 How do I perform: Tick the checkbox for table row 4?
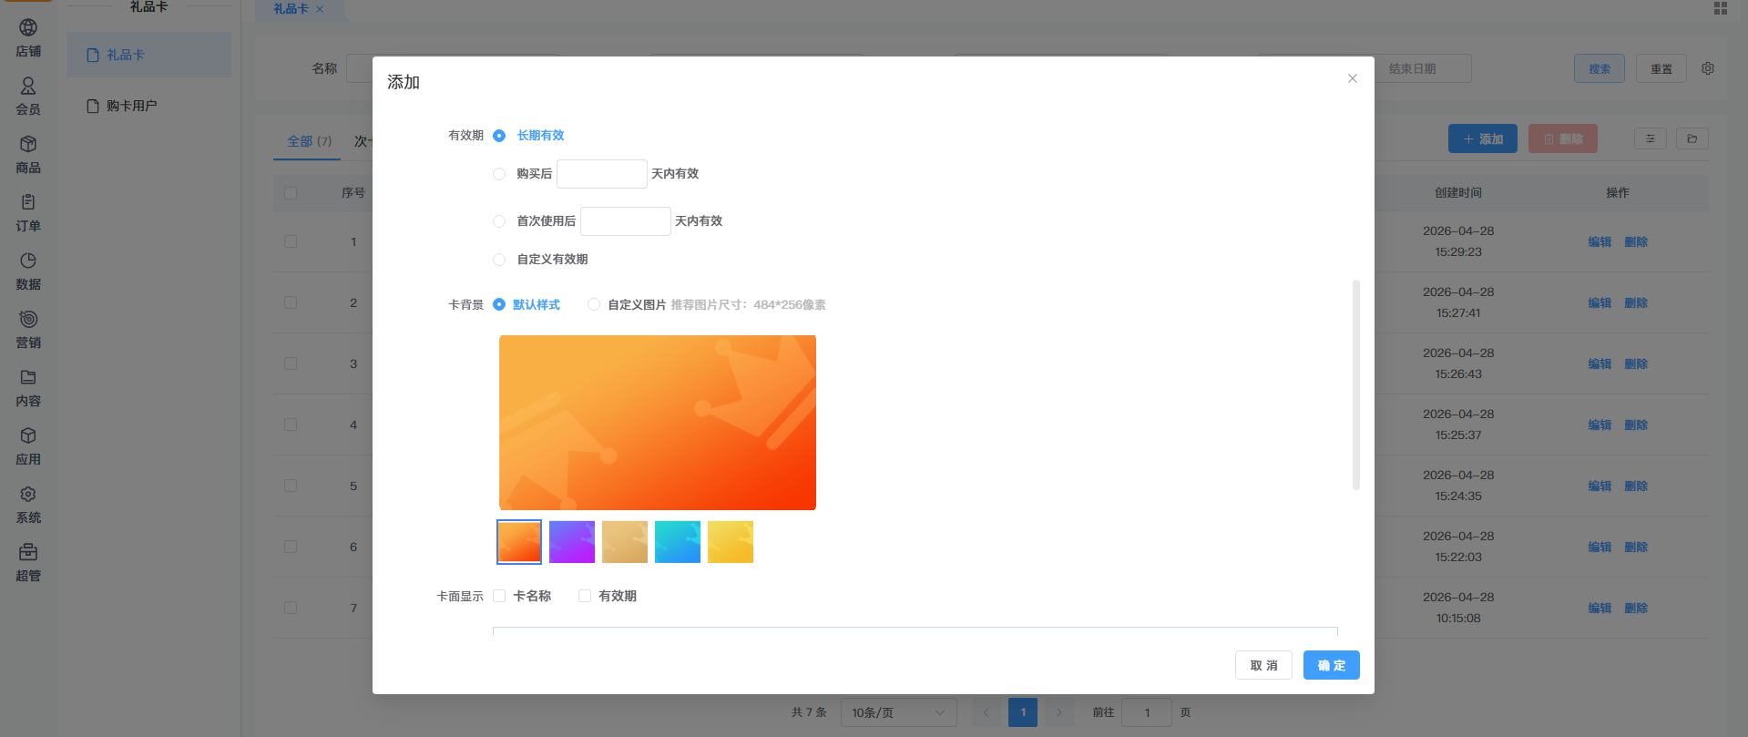point(291,425)
